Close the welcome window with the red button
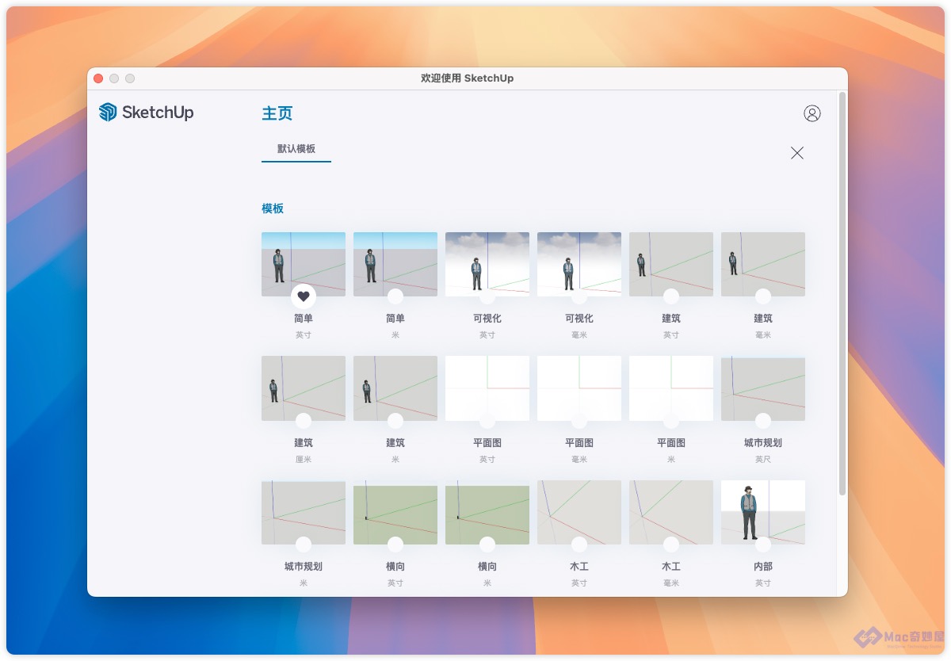 tap(98, 78)
